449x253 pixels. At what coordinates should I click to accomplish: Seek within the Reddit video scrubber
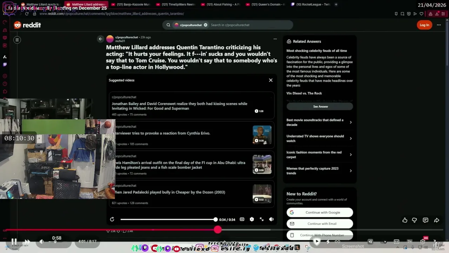168,219
